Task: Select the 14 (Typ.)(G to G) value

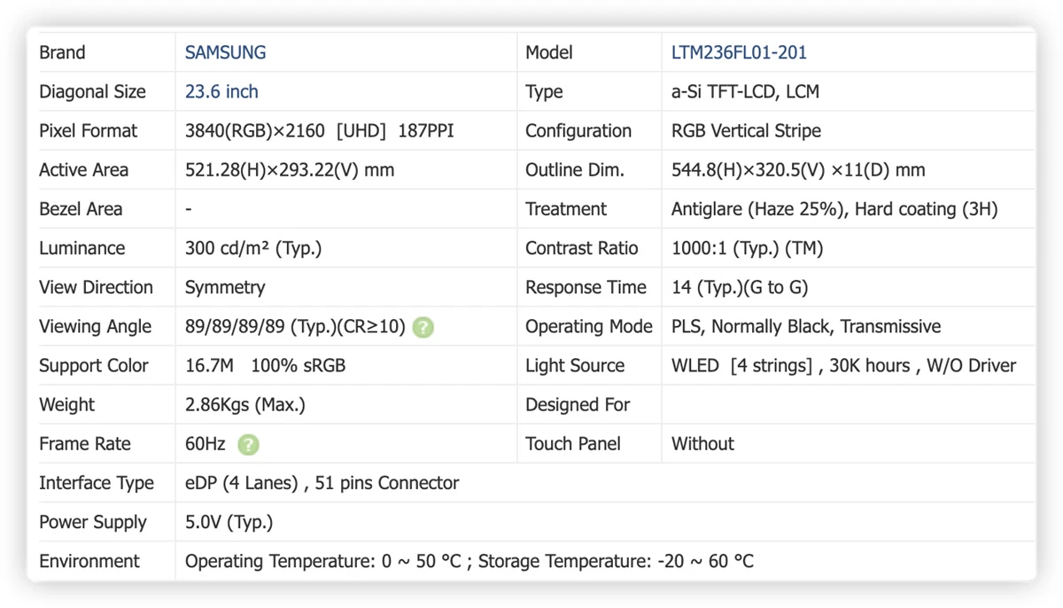Action: (x=740, y=287)
